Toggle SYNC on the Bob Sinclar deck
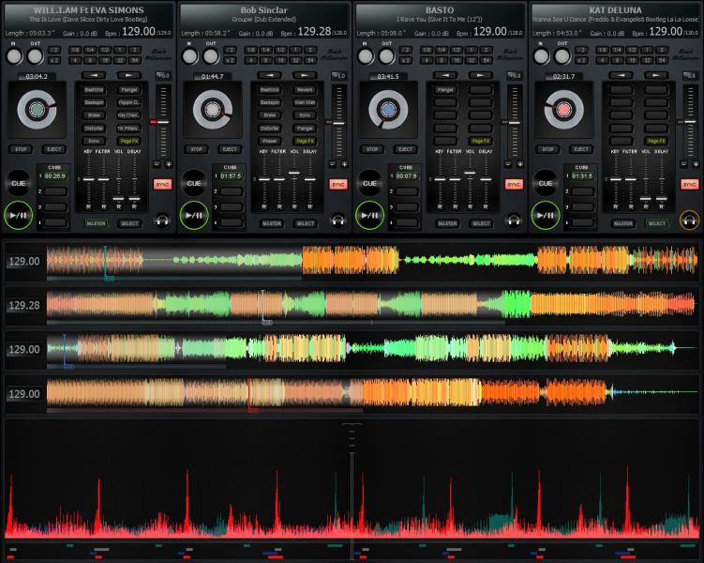The width and height of the screenshot is (704, 563). (338, 184)
